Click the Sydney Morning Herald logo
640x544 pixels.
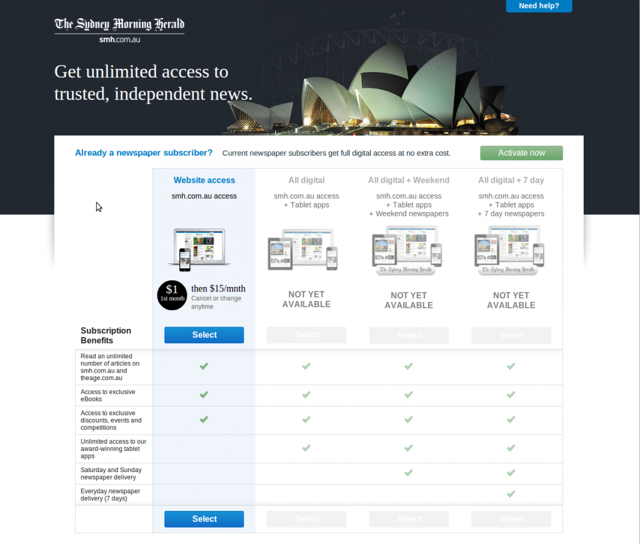pyautogui.click(x=119, y=30)
